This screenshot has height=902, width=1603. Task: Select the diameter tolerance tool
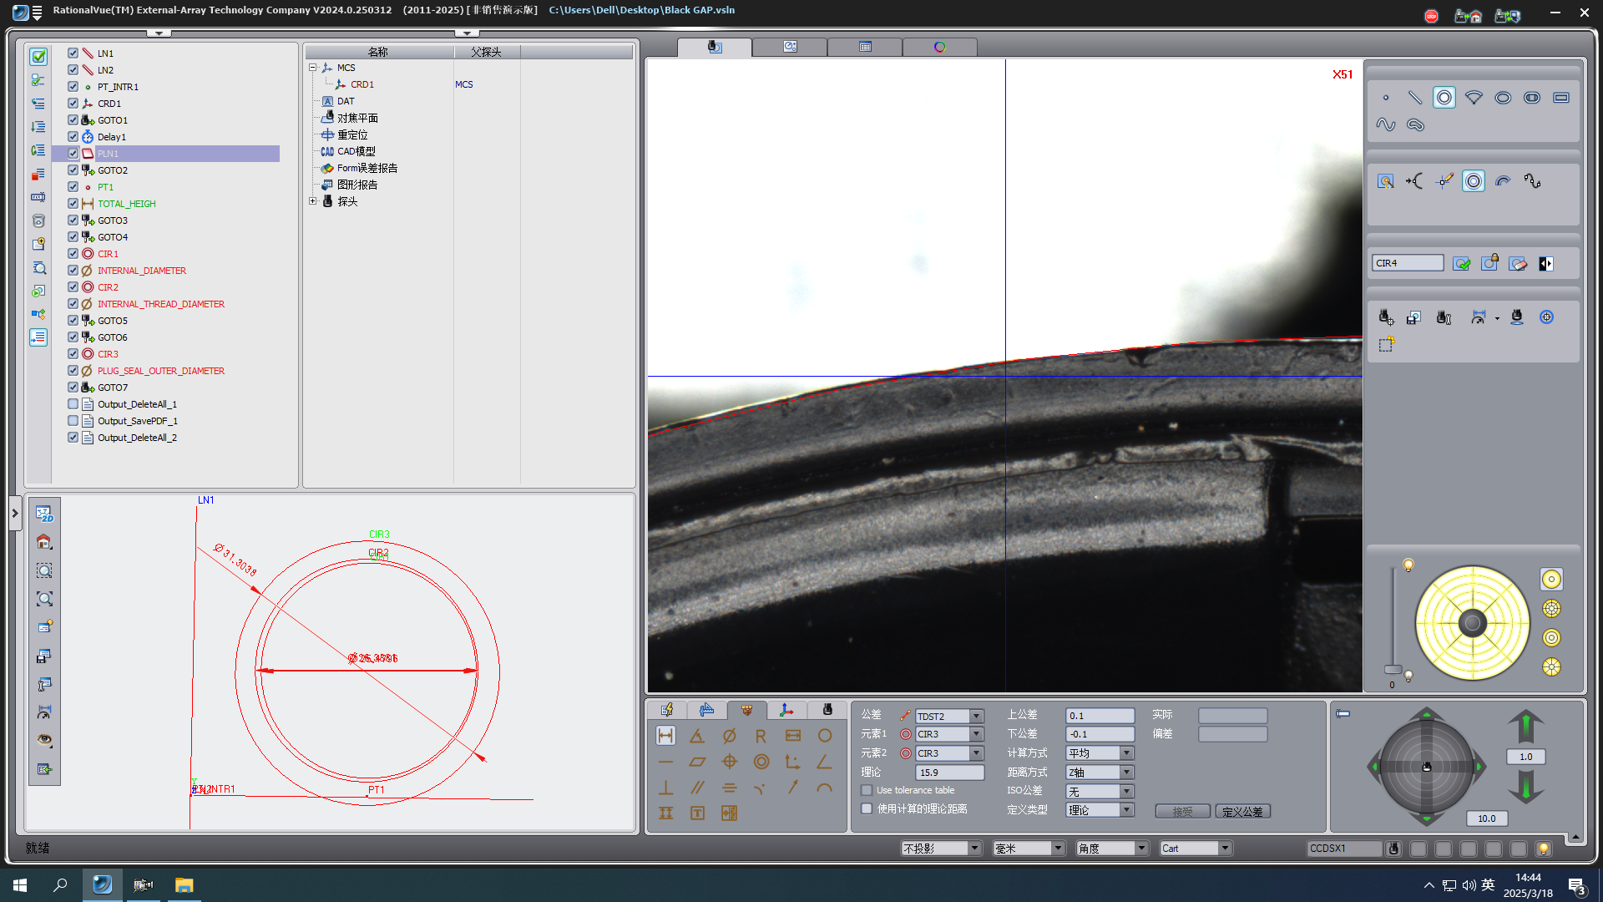coord(729,736)
